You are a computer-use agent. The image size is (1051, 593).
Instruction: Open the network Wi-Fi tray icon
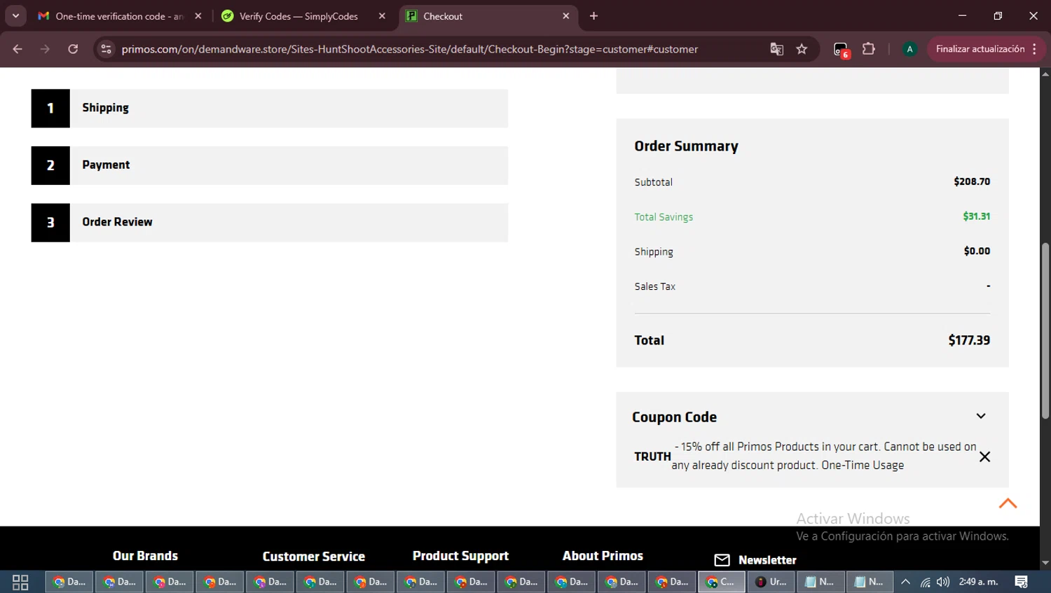tap(925, 582)
